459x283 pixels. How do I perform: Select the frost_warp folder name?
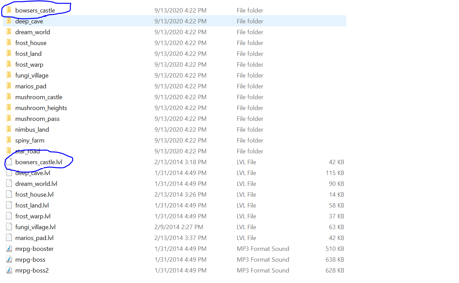29,65
